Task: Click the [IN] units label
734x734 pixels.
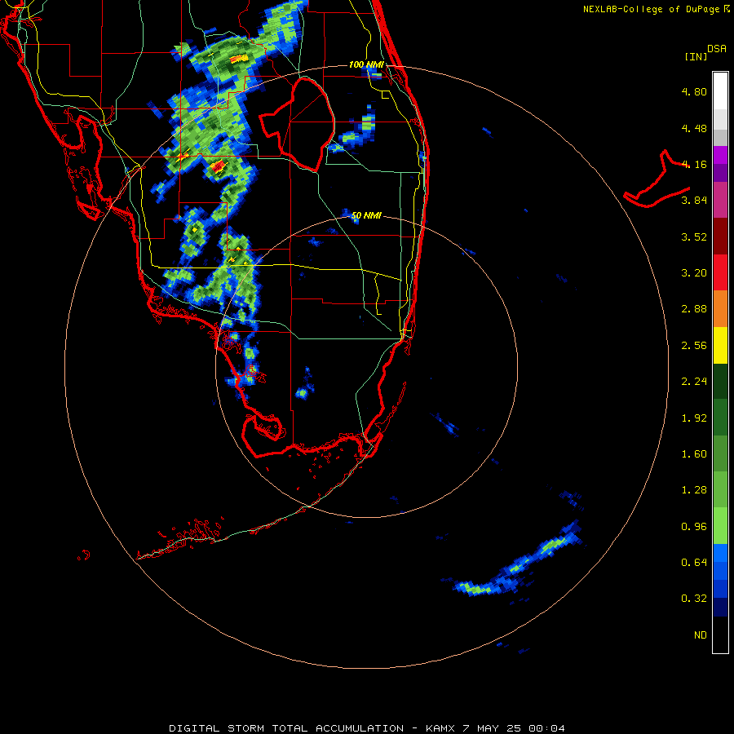Action: point(696,56)
